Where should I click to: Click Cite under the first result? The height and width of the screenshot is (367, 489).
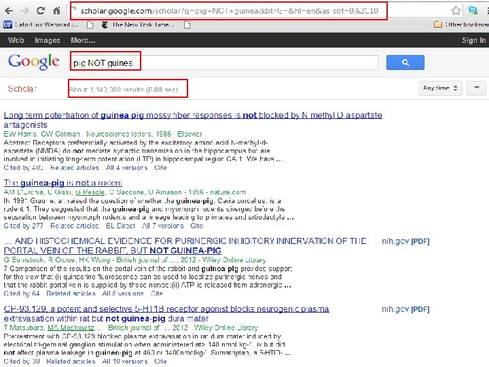point(160,168)
